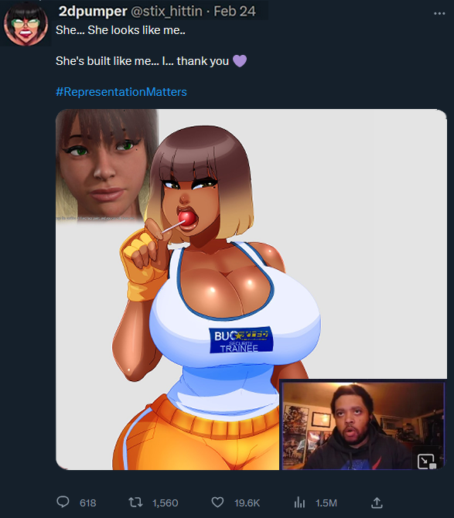This screenshot has width=454, height=518.
Task: Like the tweet with heart icon
Action: click(x=217, y=503)
